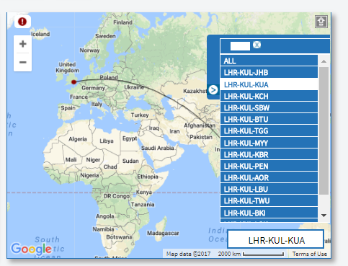
Task: Click the route list scroll down arrow
Action: point(324,216)
